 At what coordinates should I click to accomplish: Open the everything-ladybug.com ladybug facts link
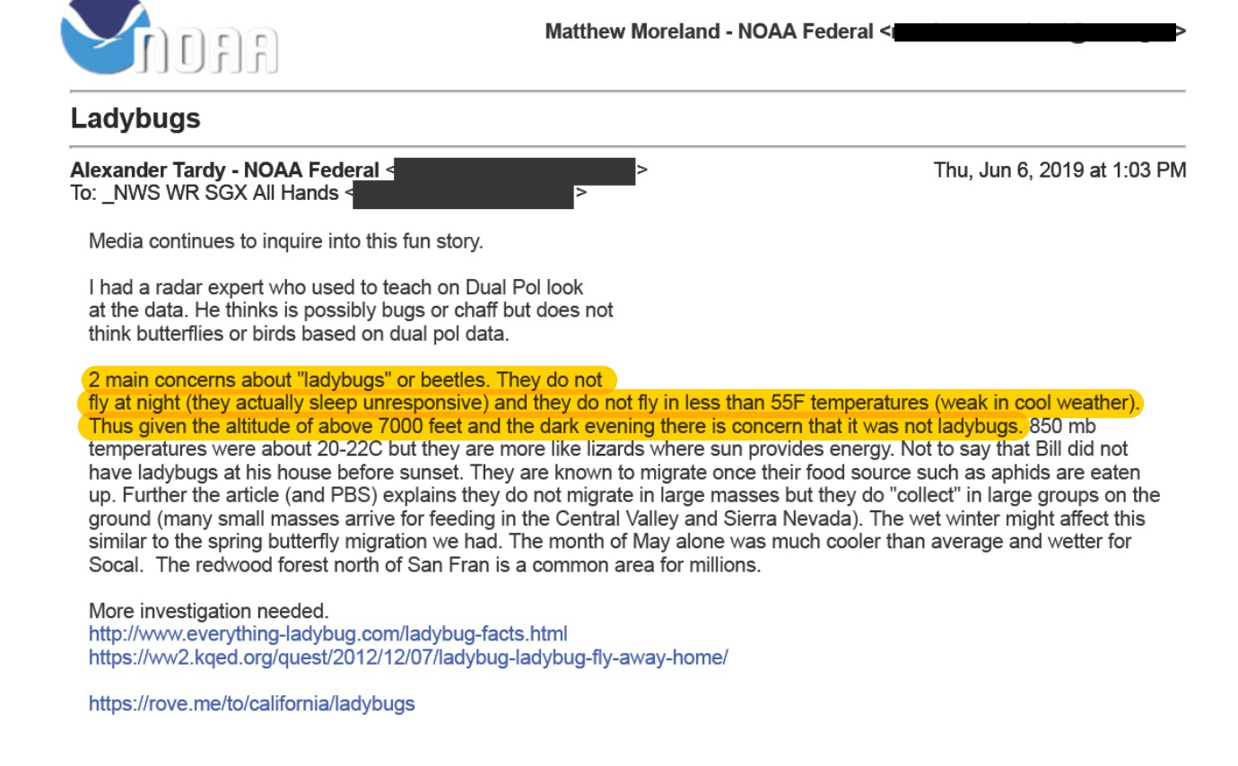(327, 634)
